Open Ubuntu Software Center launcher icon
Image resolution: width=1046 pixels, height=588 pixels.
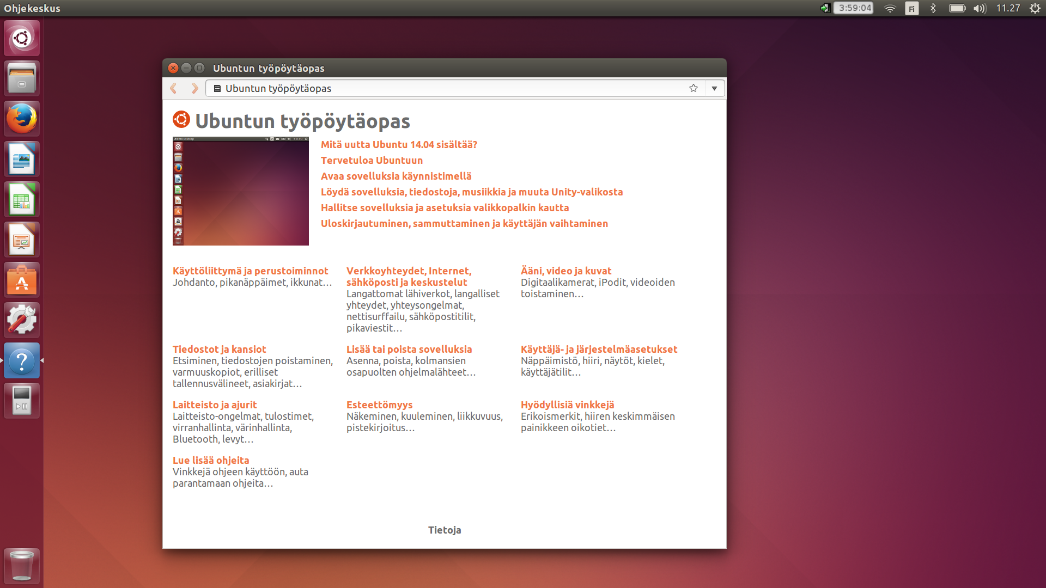click(x=22, y=280)
